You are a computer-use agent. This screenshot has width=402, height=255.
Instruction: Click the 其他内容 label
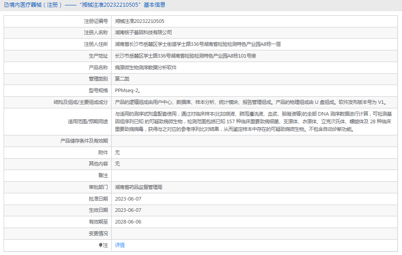[98, 164]
